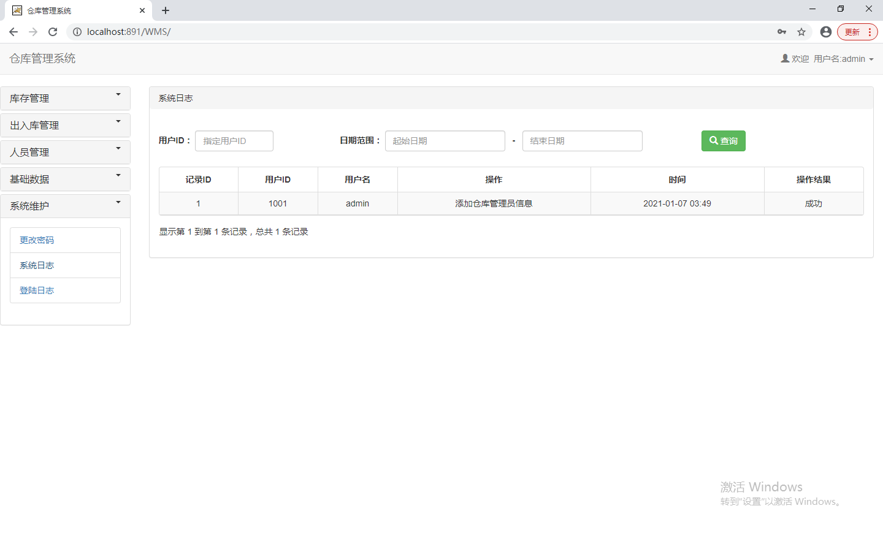Viewport: 883px width, 533px height.
Task: Bookmark this page with star icon
Action: [x=801, y=32]
